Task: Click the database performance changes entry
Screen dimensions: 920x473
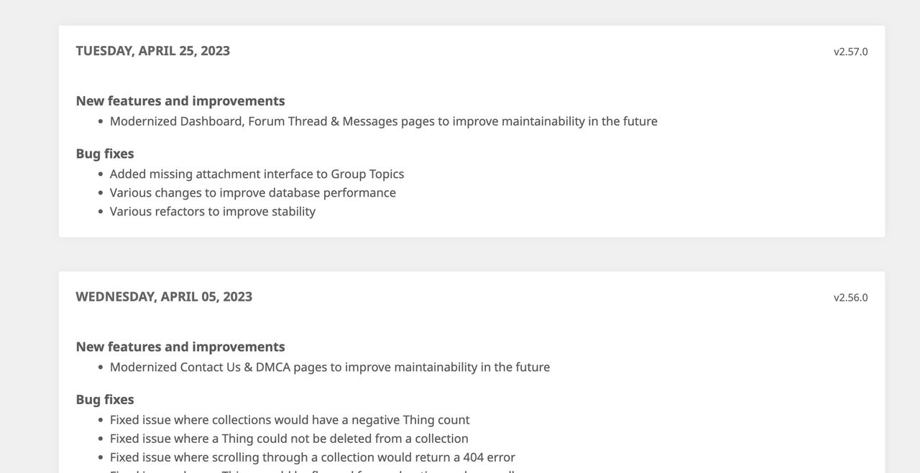Action: [x=252, y=193]
